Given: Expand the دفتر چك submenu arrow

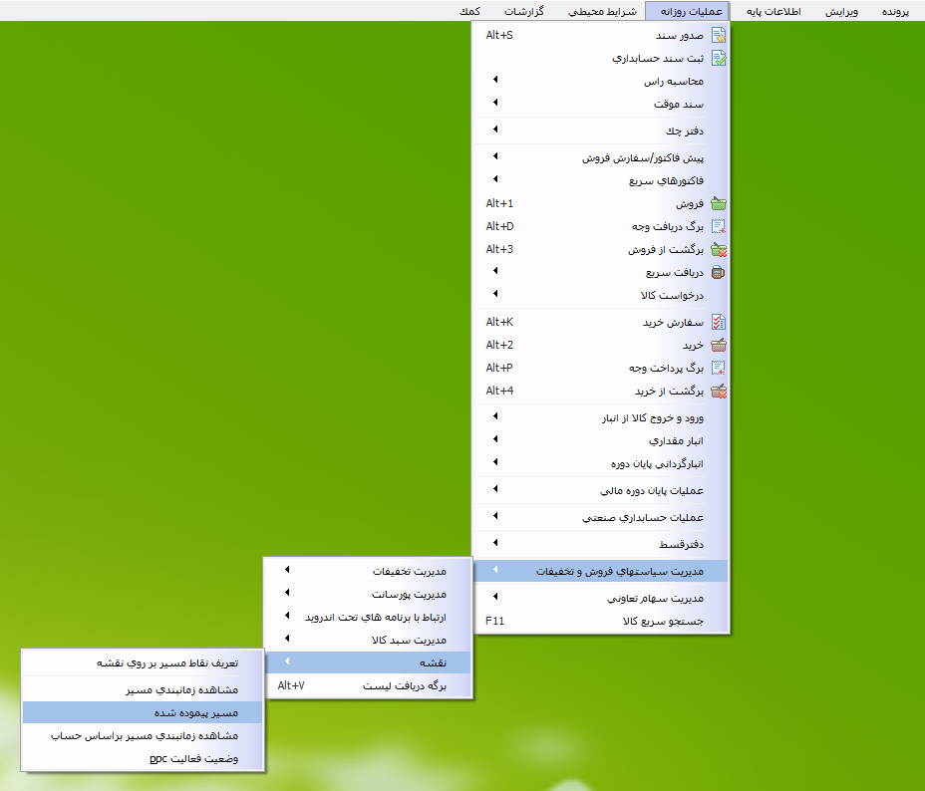Looking at the screenshot, I should pos(495,131).
